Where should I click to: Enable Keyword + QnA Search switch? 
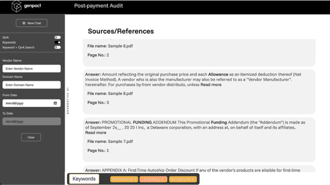pos(57,47)
